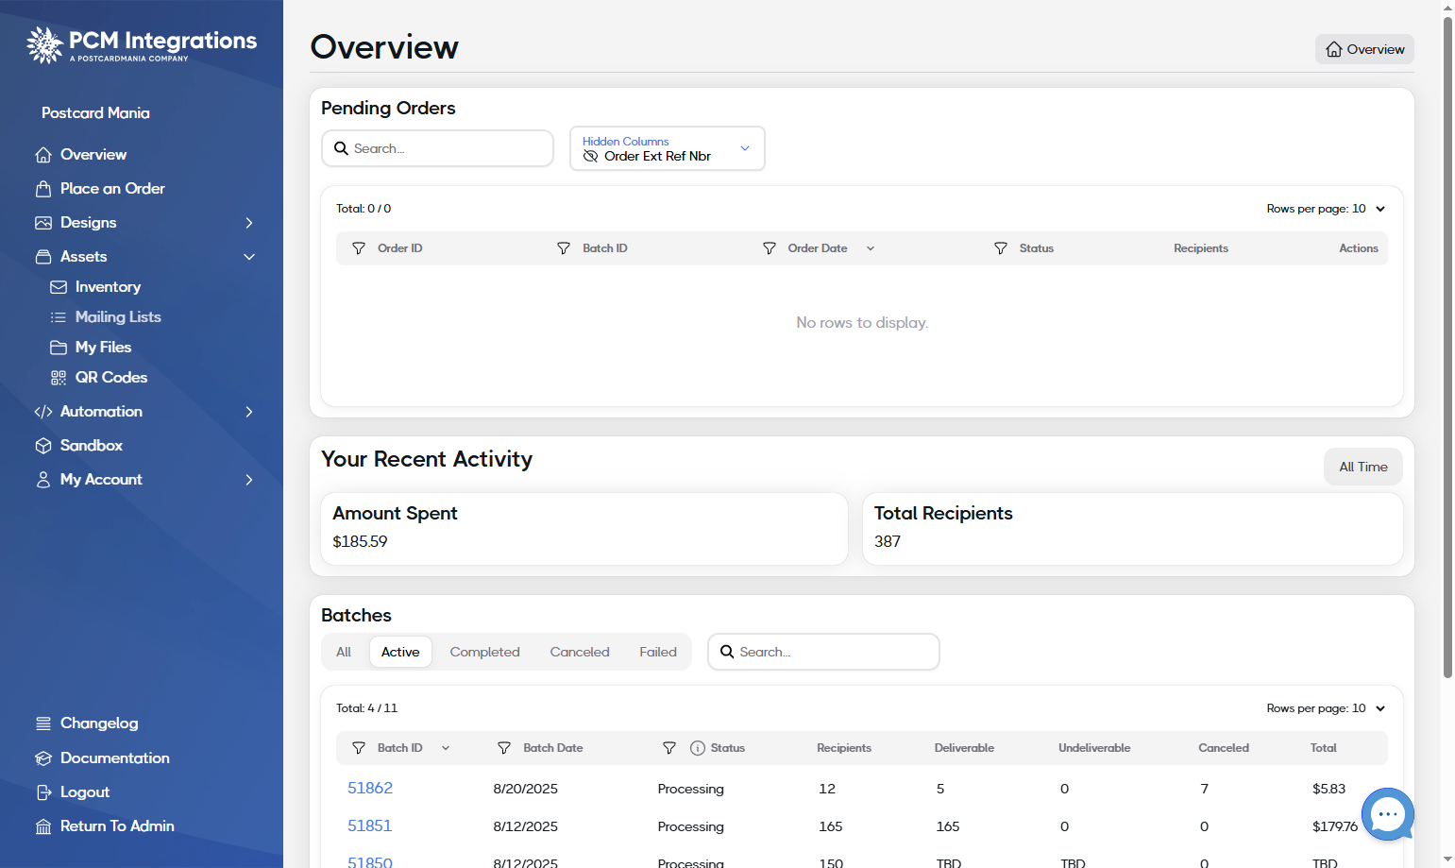The height and width of the screenshot is (868, 1455).
Task: Expand the Designs submenu chevron
Action: (249, 223)
